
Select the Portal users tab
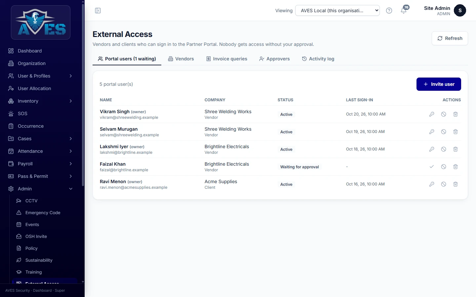click(x=127, y=59)
